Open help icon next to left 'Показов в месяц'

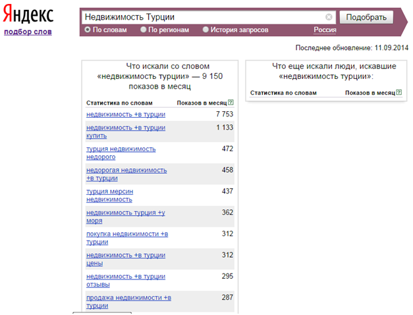click(231, 103)
